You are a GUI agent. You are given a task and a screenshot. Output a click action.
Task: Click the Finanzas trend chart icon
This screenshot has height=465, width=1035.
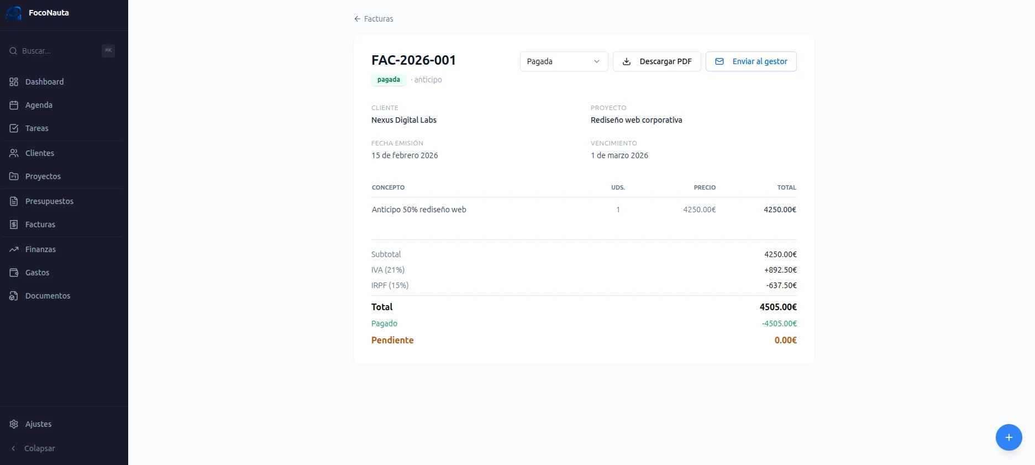click(14, 249)
